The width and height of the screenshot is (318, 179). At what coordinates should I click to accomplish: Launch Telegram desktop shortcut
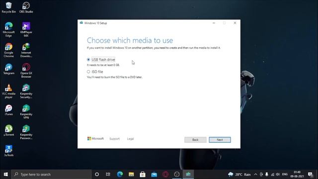pos(9,69)
